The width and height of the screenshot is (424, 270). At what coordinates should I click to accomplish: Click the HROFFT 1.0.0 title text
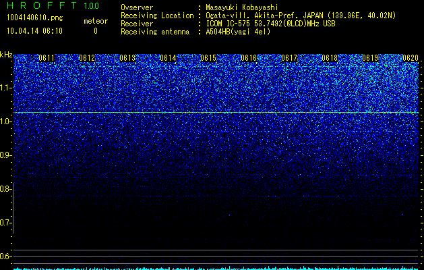click(x=53, y=5)
